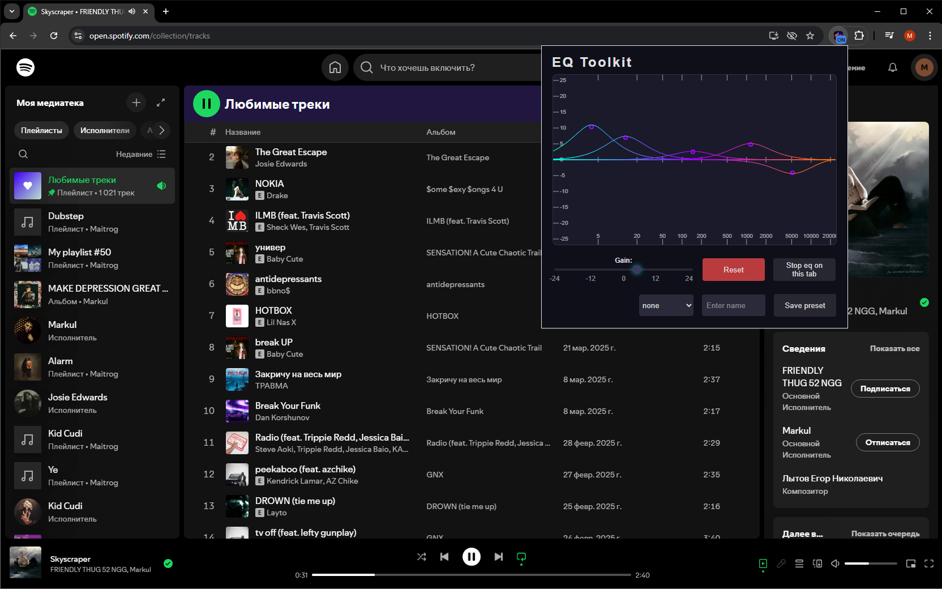The image size is (942, 589).
Task: Expand the library with arrows icon
Action: click(x=161, y=103)
